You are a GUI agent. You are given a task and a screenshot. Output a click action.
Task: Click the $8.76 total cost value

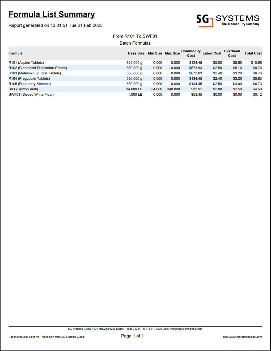257,68
